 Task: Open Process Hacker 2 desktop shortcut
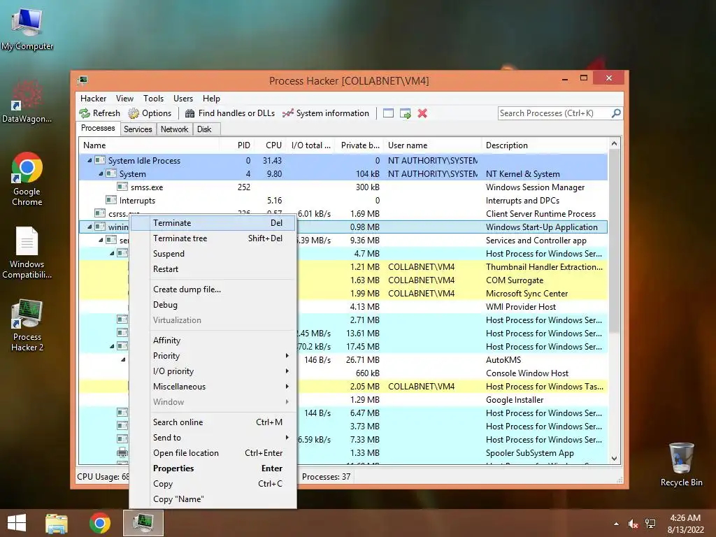[x=27, y=325]
